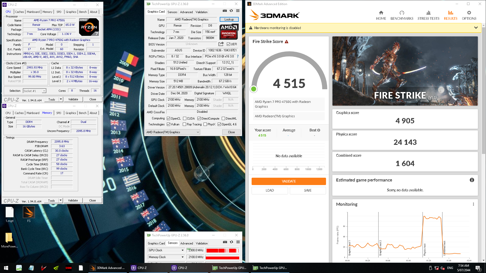Click refresh icon in lower GPU-Z window
The width and height of the screenshot is (486, 273).
coord(231,242)
